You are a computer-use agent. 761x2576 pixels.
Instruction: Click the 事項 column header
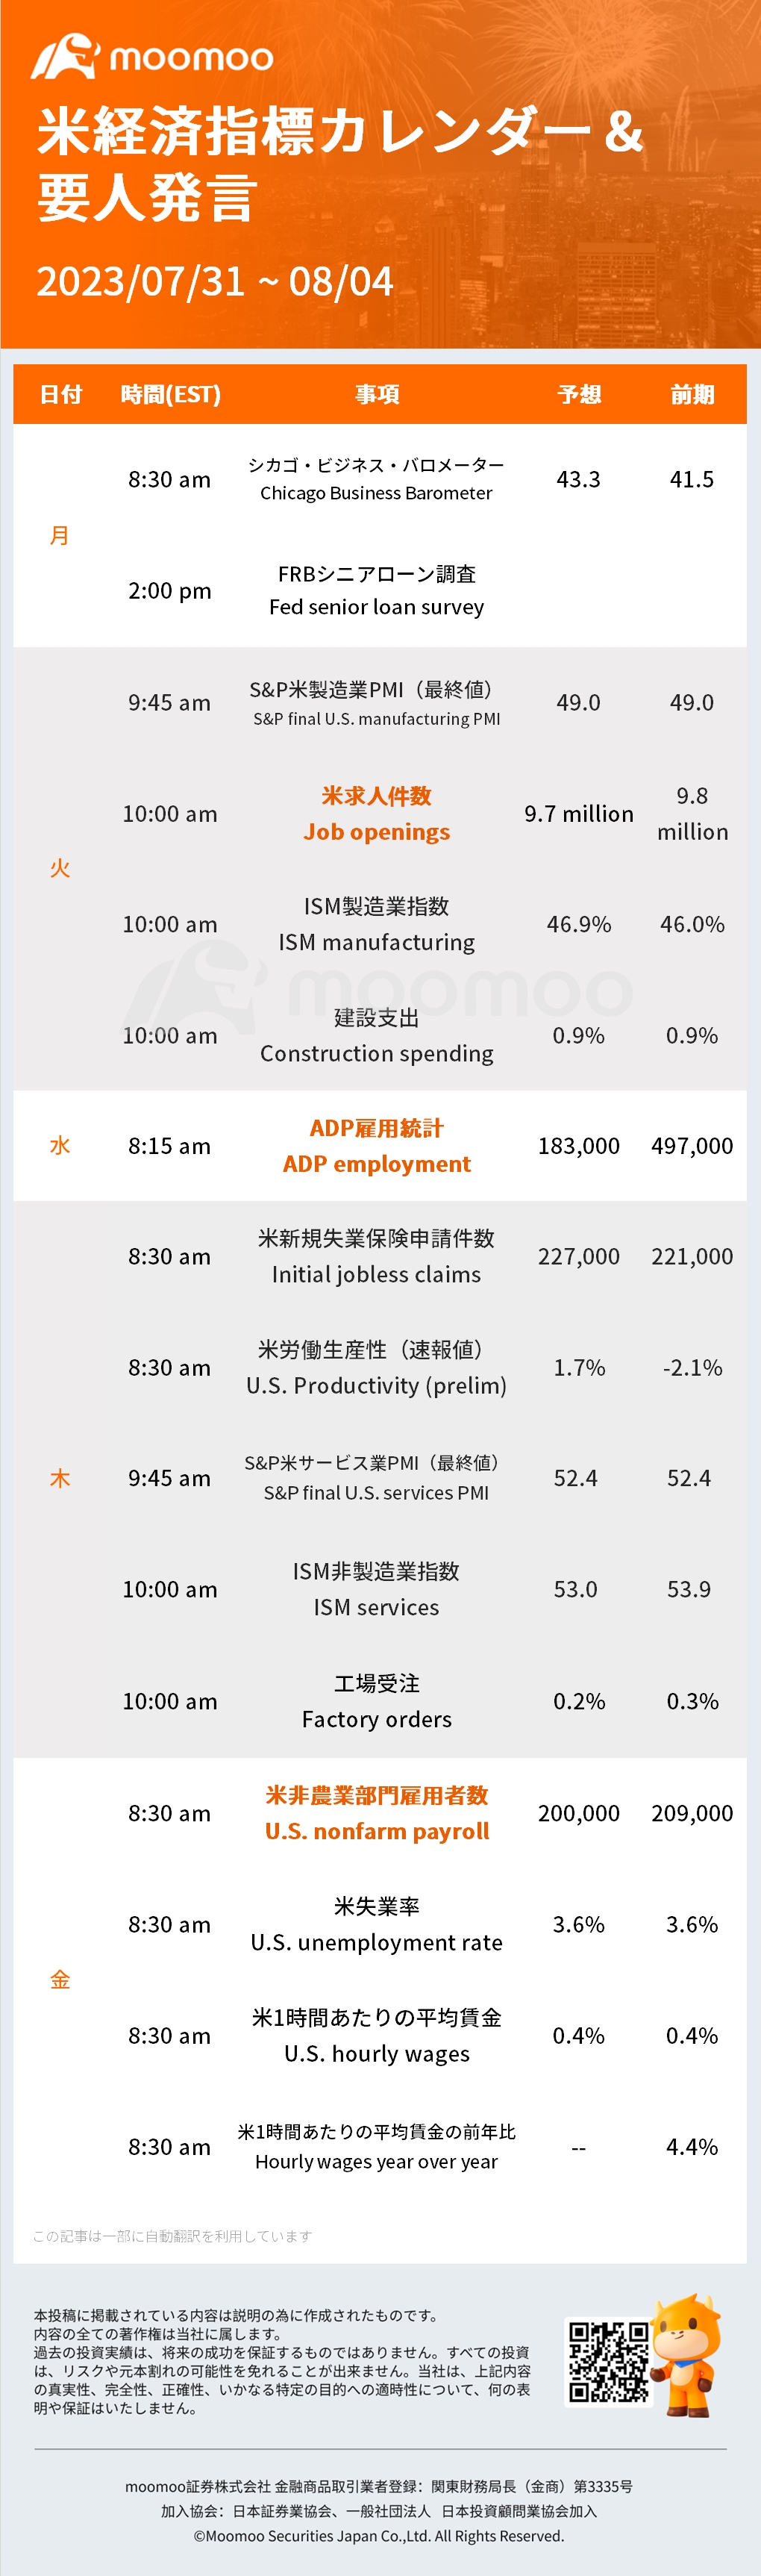(x=377, y=394)
